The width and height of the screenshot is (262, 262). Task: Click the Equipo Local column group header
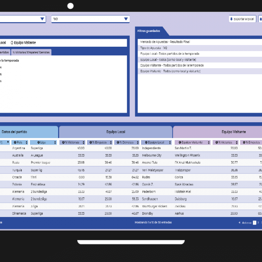coord(116,131)
